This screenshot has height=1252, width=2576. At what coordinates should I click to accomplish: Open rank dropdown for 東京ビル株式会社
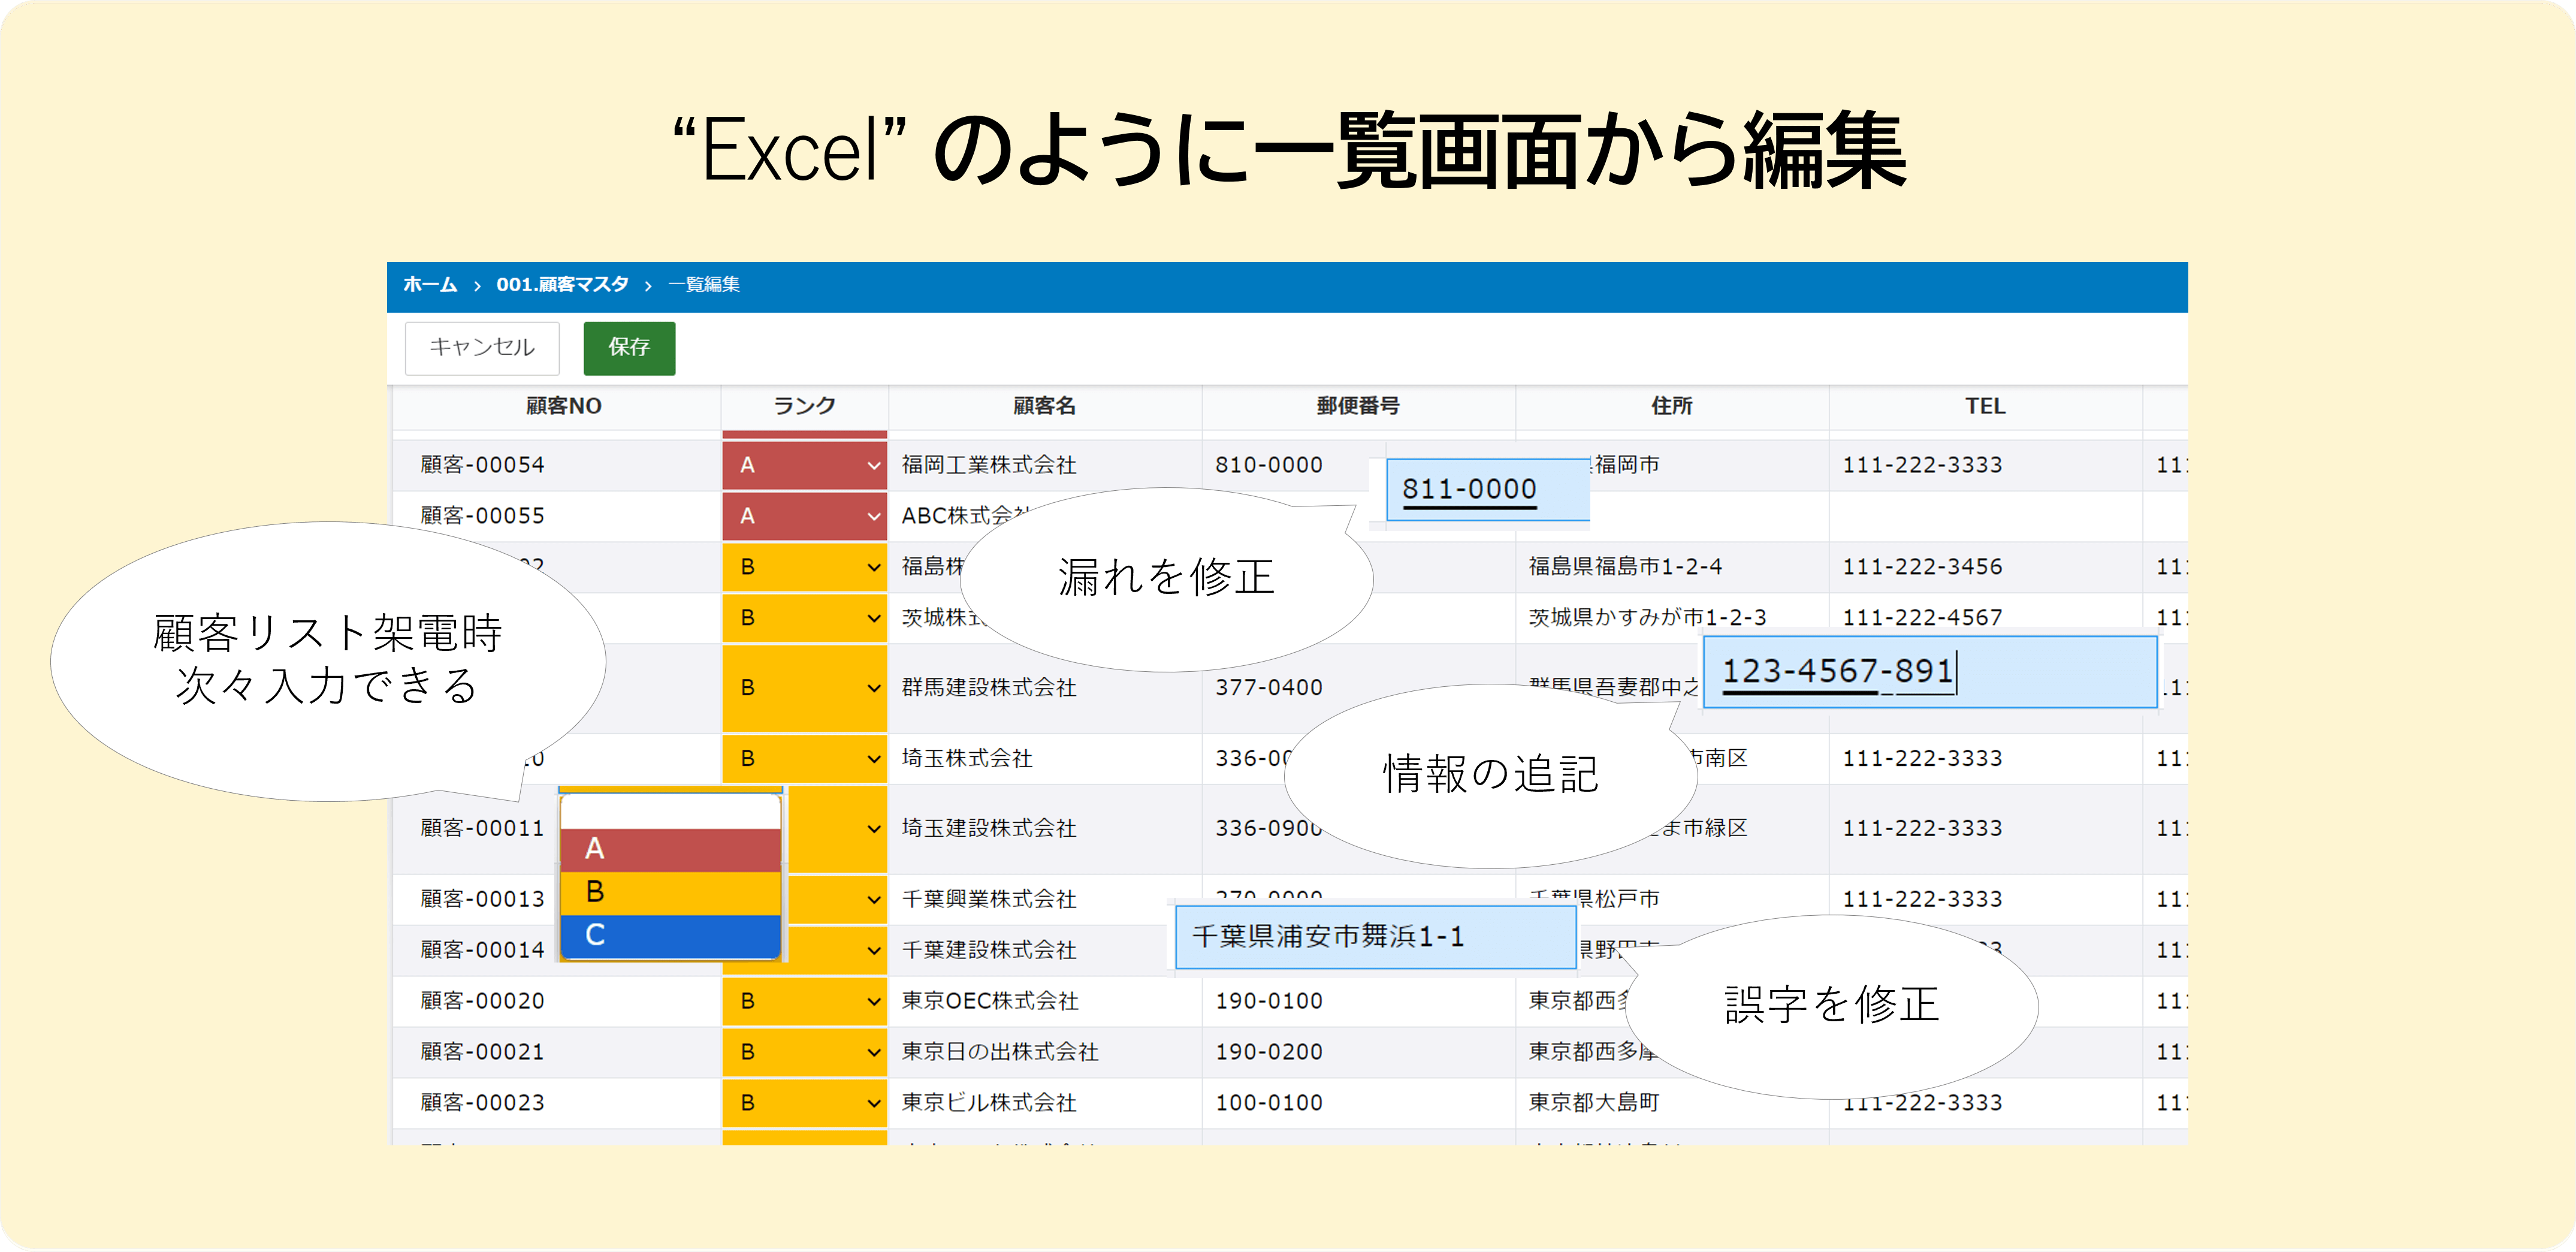pyautogui.click(x=804, y=1103)
